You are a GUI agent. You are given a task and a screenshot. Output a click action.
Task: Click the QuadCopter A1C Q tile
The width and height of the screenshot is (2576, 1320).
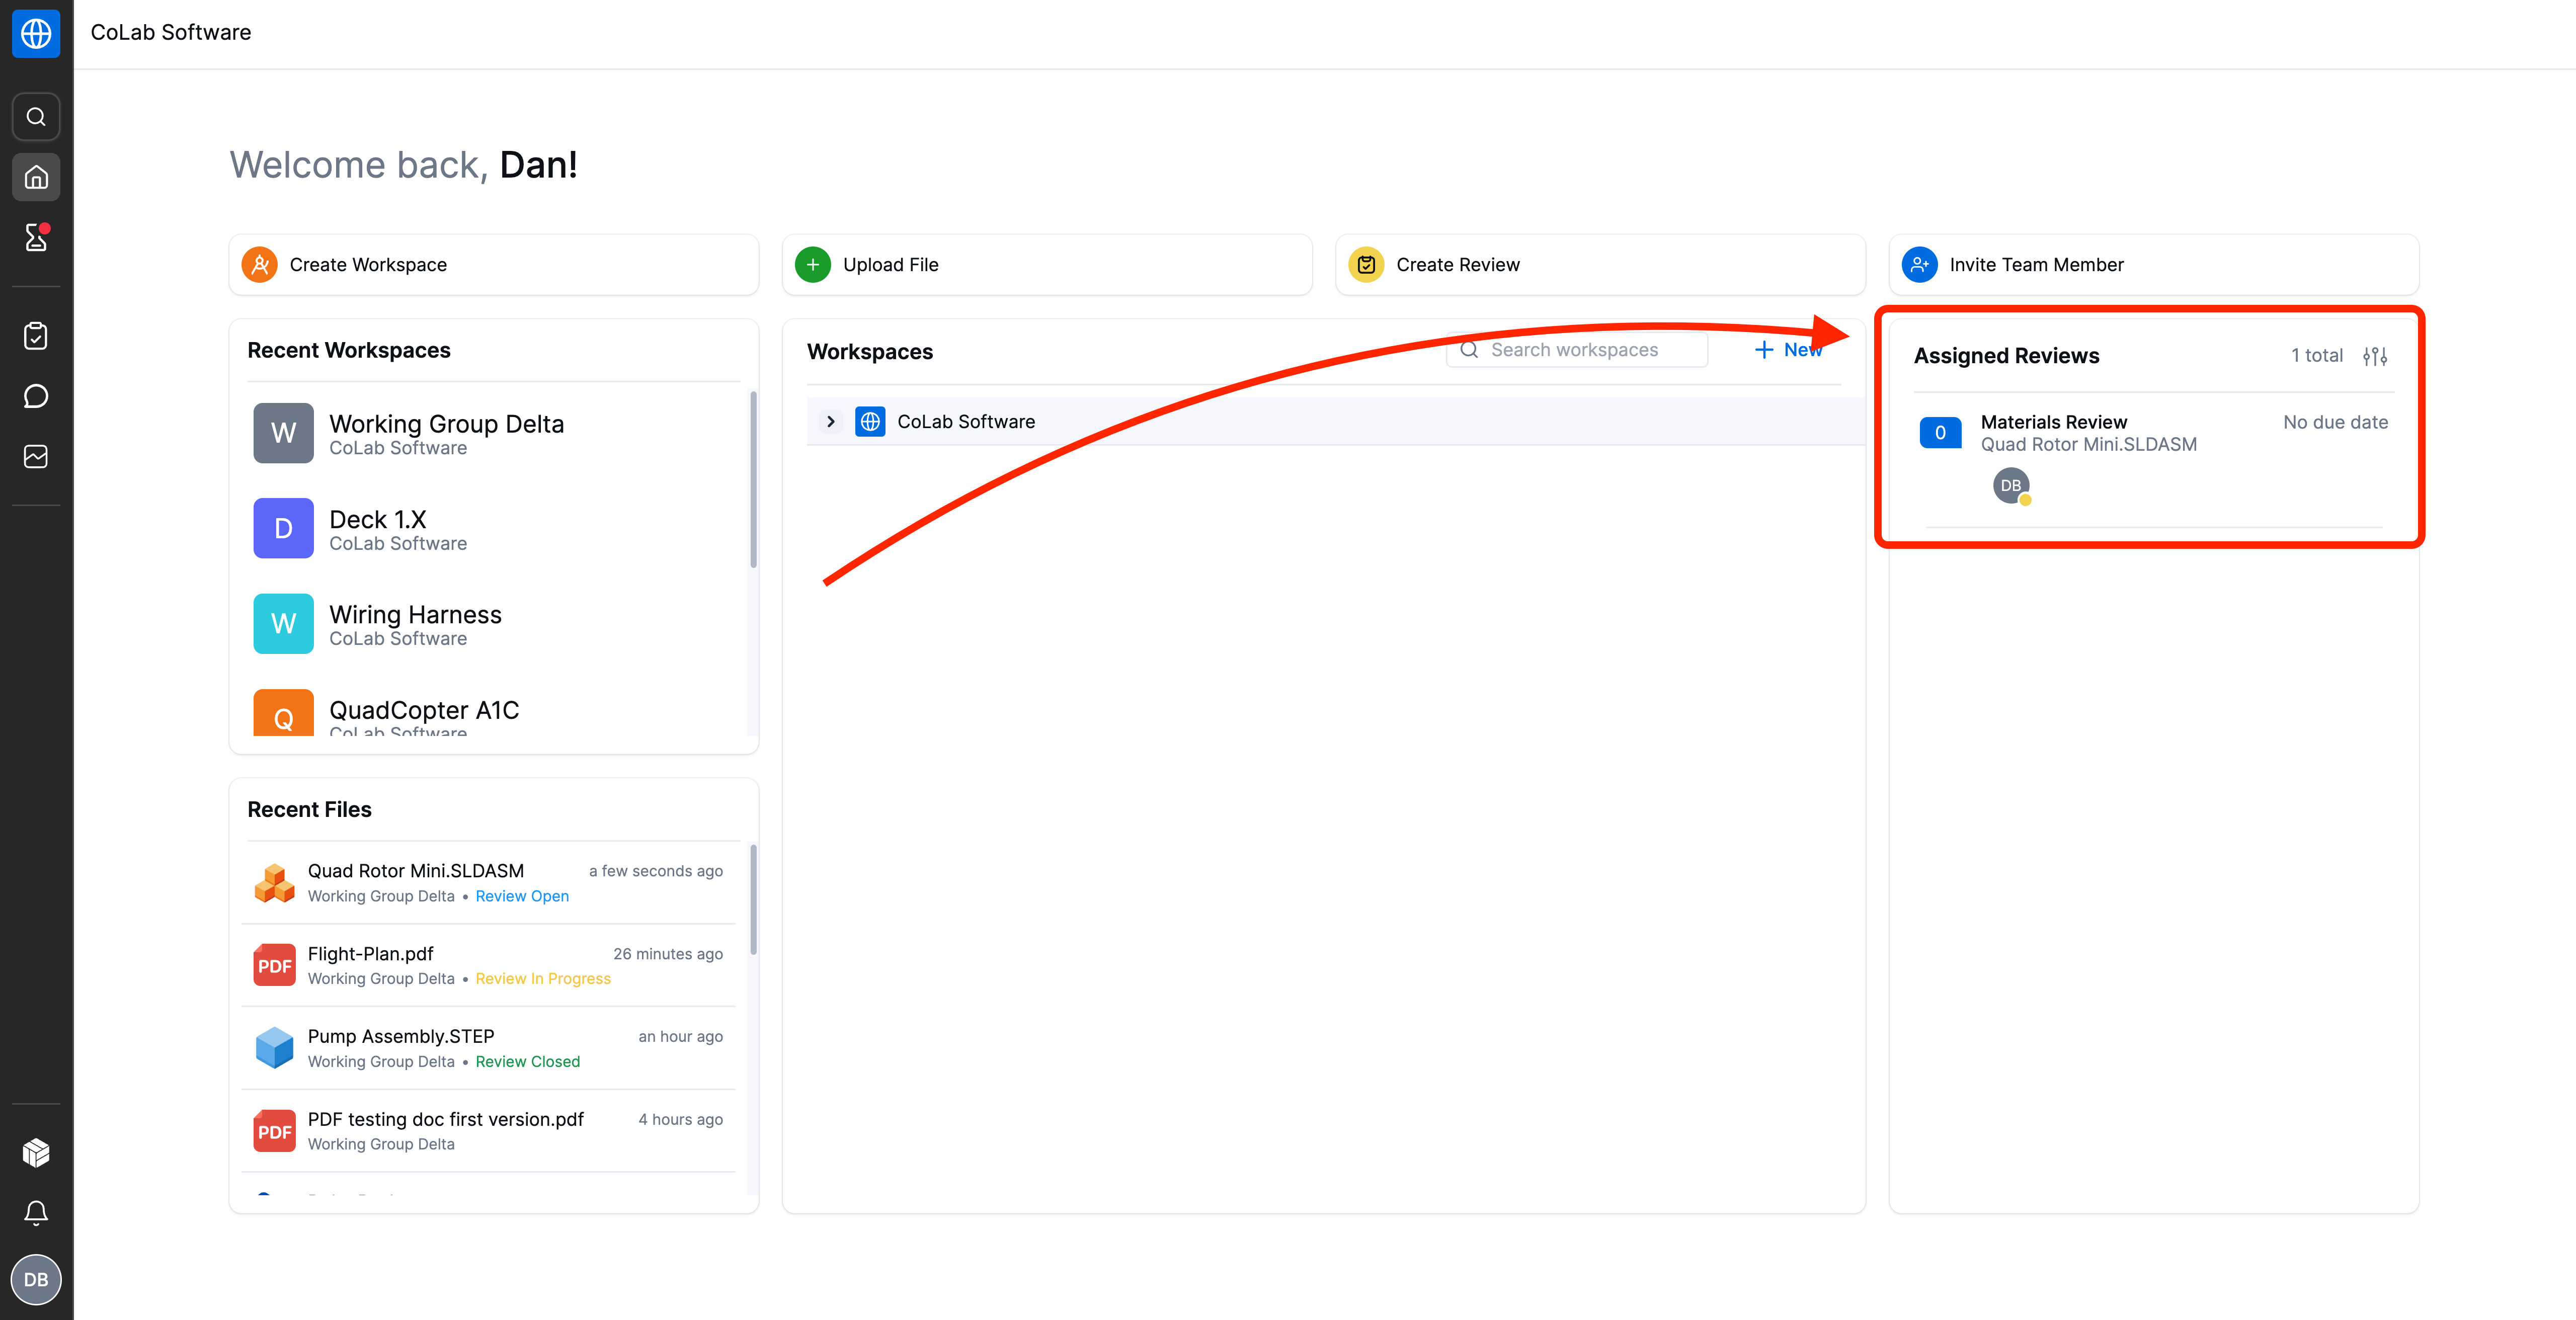pos(283,713)
